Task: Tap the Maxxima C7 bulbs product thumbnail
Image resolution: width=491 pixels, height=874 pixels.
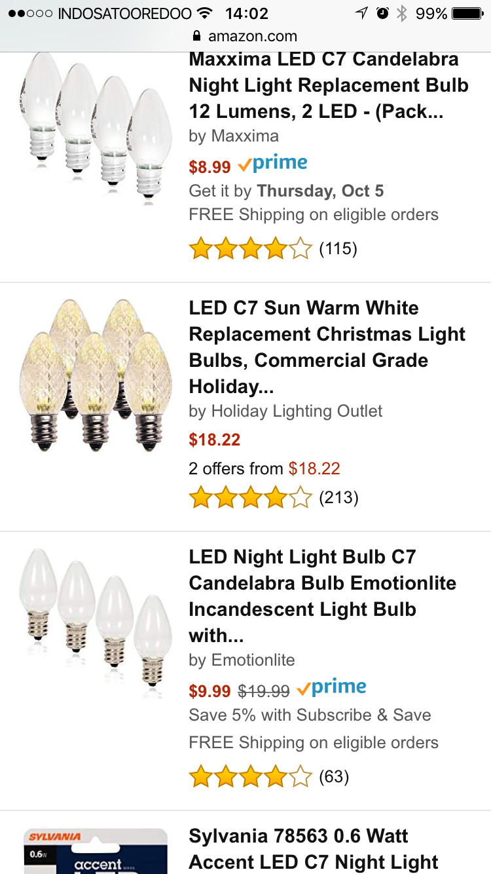Action: coord(94,126)
